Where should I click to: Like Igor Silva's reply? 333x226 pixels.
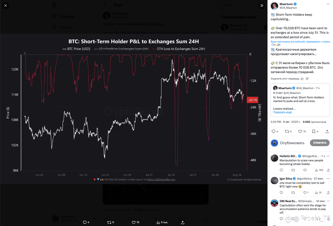point(305,193)
